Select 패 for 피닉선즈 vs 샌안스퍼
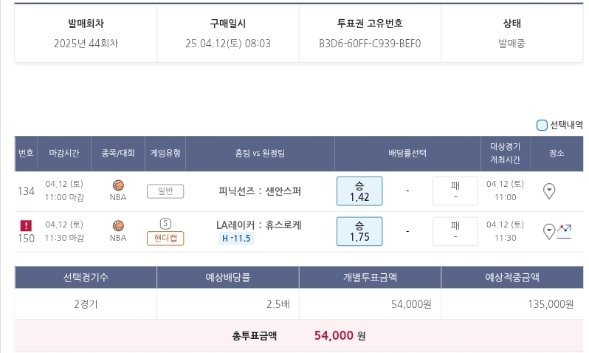Screen dimensions: 589x353 (x=455, y=191)
